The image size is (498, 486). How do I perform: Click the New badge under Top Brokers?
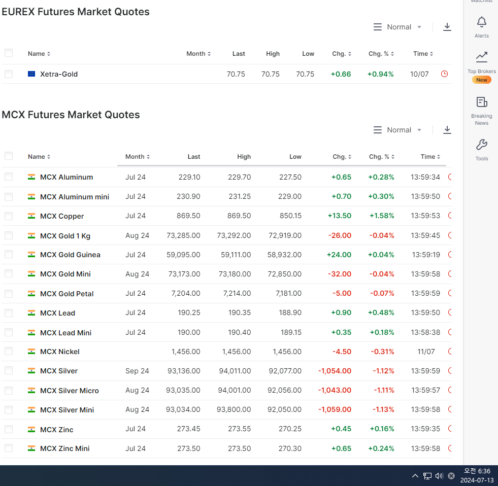481,80
